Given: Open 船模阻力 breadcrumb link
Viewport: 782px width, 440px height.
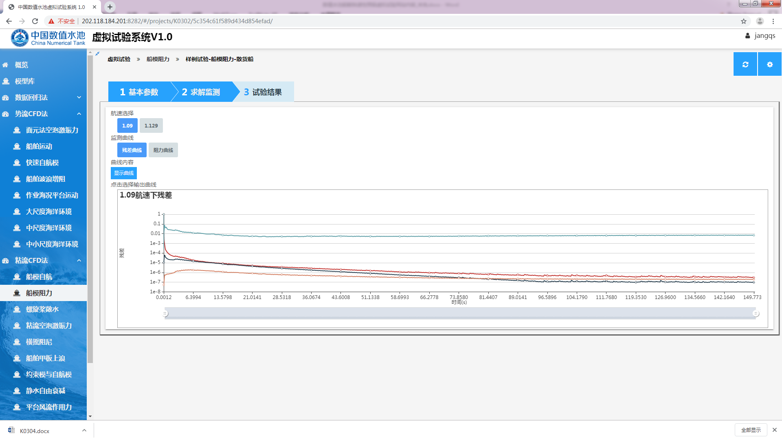Looking at the screenshot, I should [158, 59].
